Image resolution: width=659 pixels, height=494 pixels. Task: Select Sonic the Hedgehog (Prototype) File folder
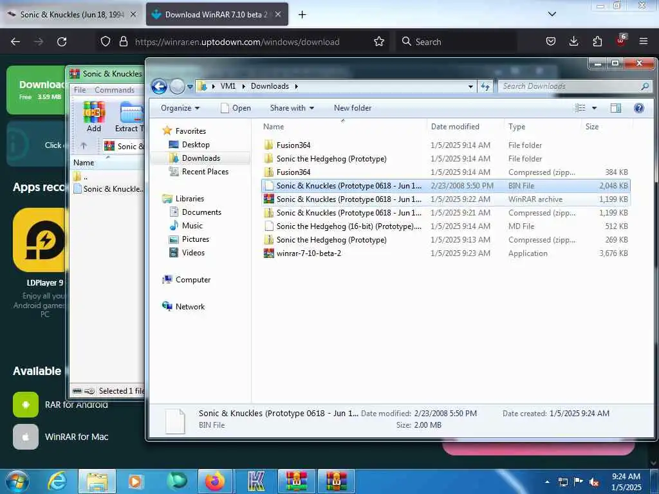coord(445,159)
